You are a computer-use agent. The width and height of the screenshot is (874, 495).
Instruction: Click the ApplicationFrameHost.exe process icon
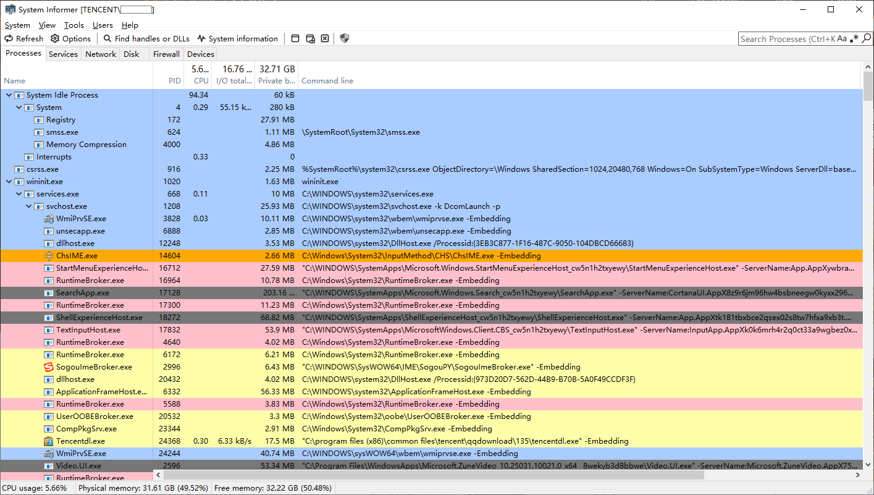tap(49, 392)
